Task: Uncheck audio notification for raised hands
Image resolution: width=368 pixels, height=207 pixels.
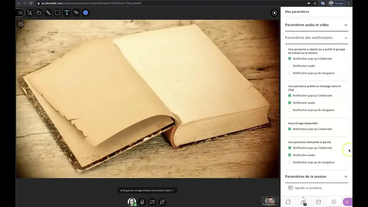Action: (290, 155)
